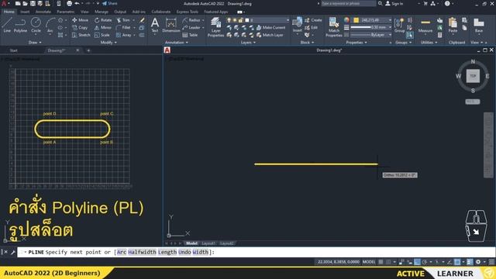Image resolution: width=496 pixels, height=279 pixels.
Task: Insert a Table from Annotation panel
Action: pos(190,35)
